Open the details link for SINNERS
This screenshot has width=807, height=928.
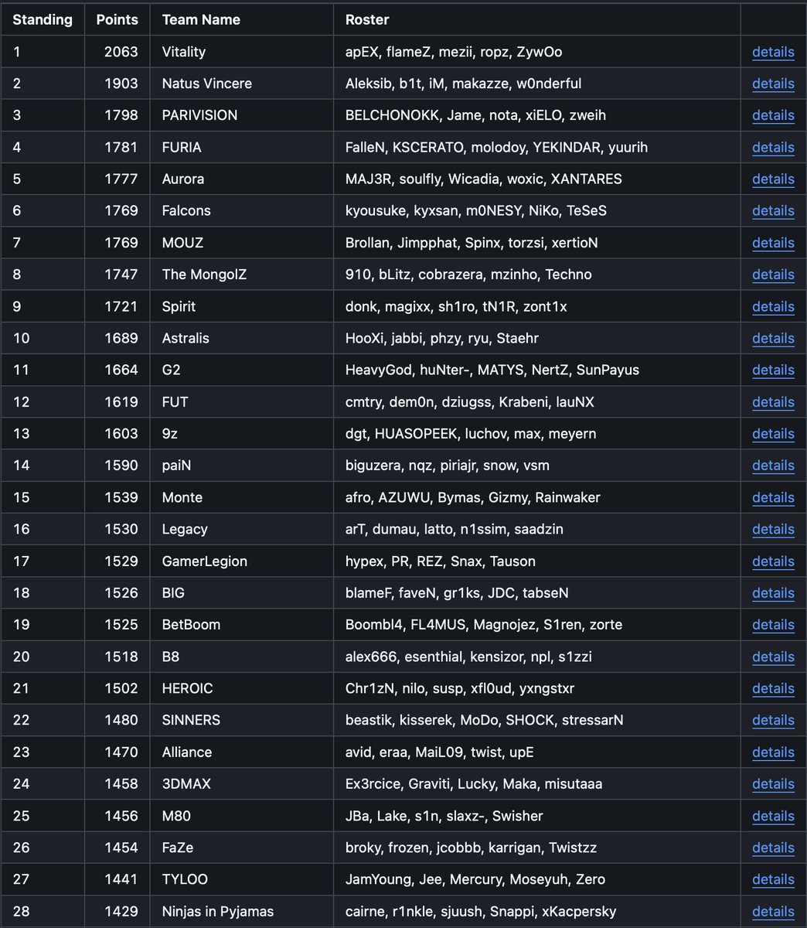coord(773,720)
